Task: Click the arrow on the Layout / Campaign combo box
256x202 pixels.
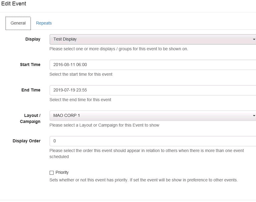Action: pyautogui.click(x=254, y=116)
